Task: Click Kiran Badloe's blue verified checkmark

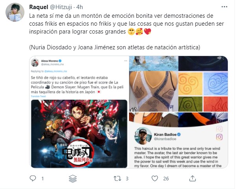Action: (x=179, y=135)
